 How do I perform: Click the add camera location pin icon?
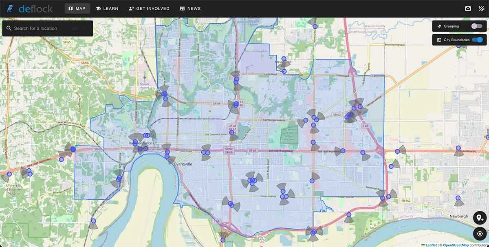[479, 217]
